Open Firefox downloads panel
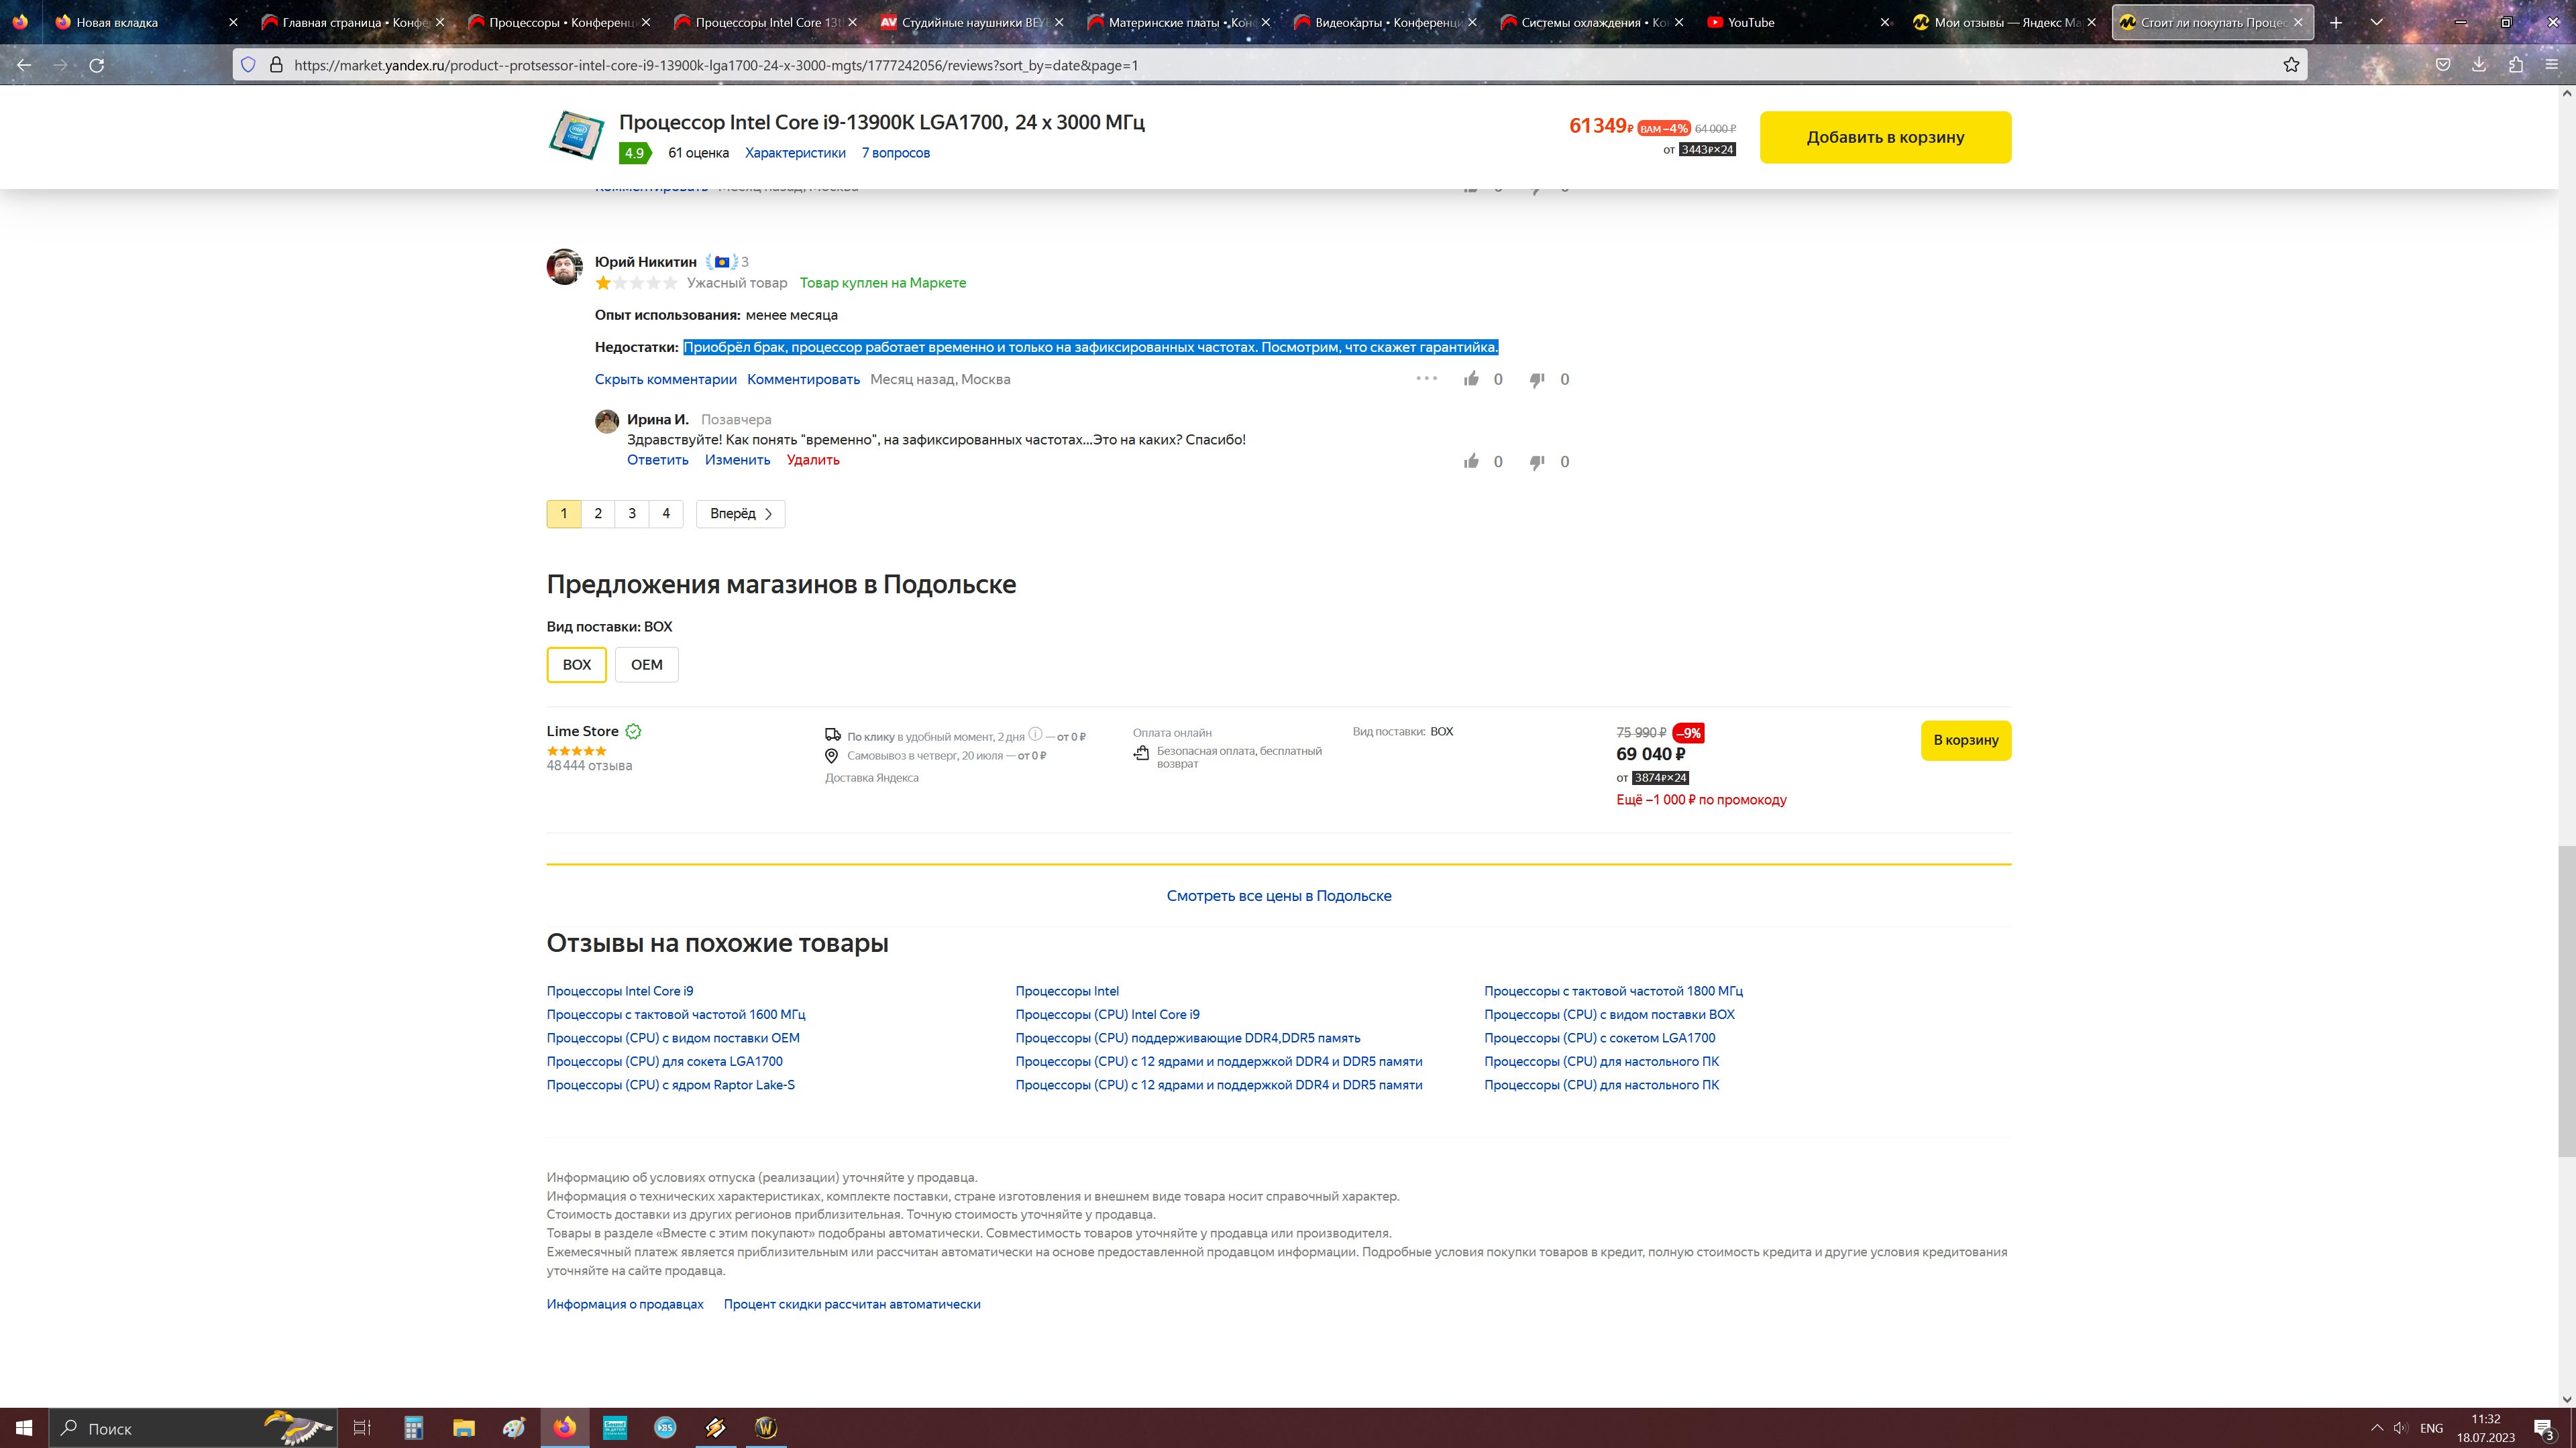Screen dimensions: 2576x1448 tap(2479, 65)
